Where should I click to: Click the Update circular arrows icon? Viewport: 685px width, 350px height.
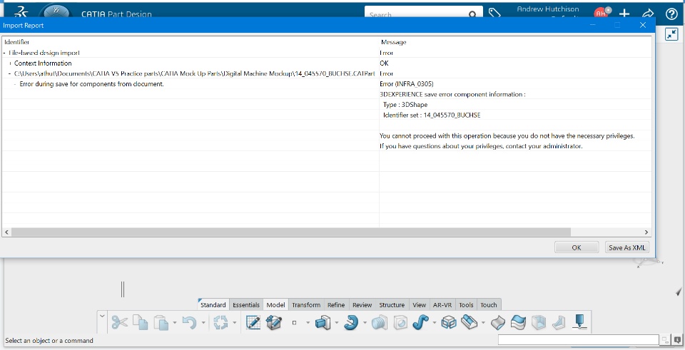coord(220,323)
